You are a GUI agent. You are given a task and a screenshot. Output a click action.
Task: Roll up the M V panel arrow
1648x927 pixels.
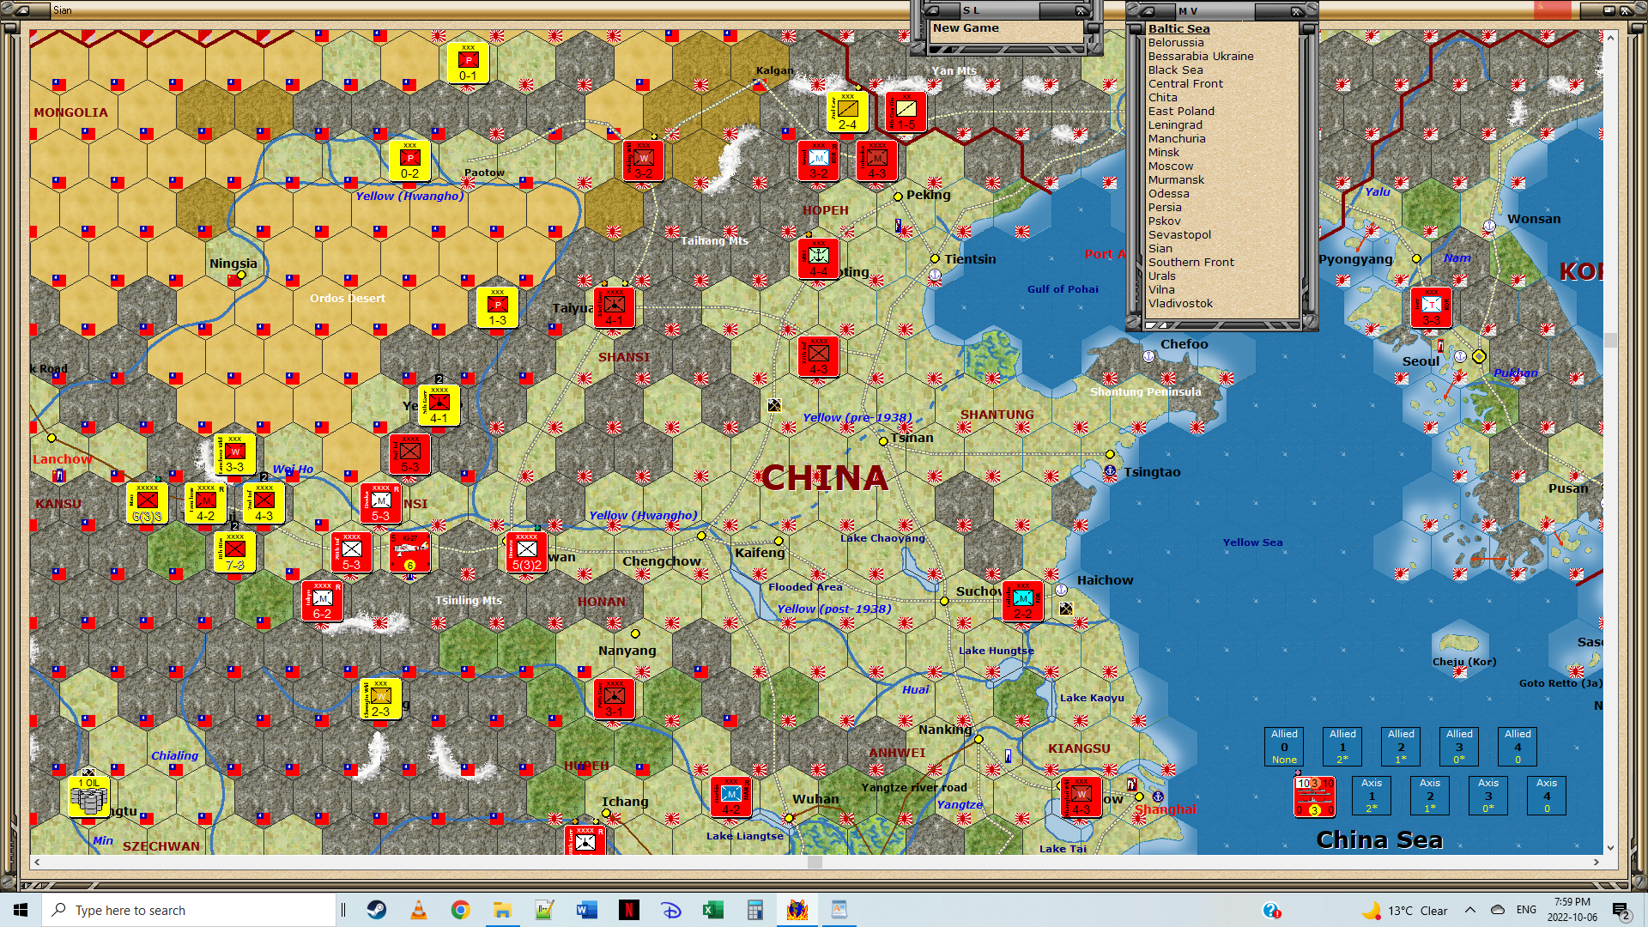pyautogui.click(x=1146, y=11)
